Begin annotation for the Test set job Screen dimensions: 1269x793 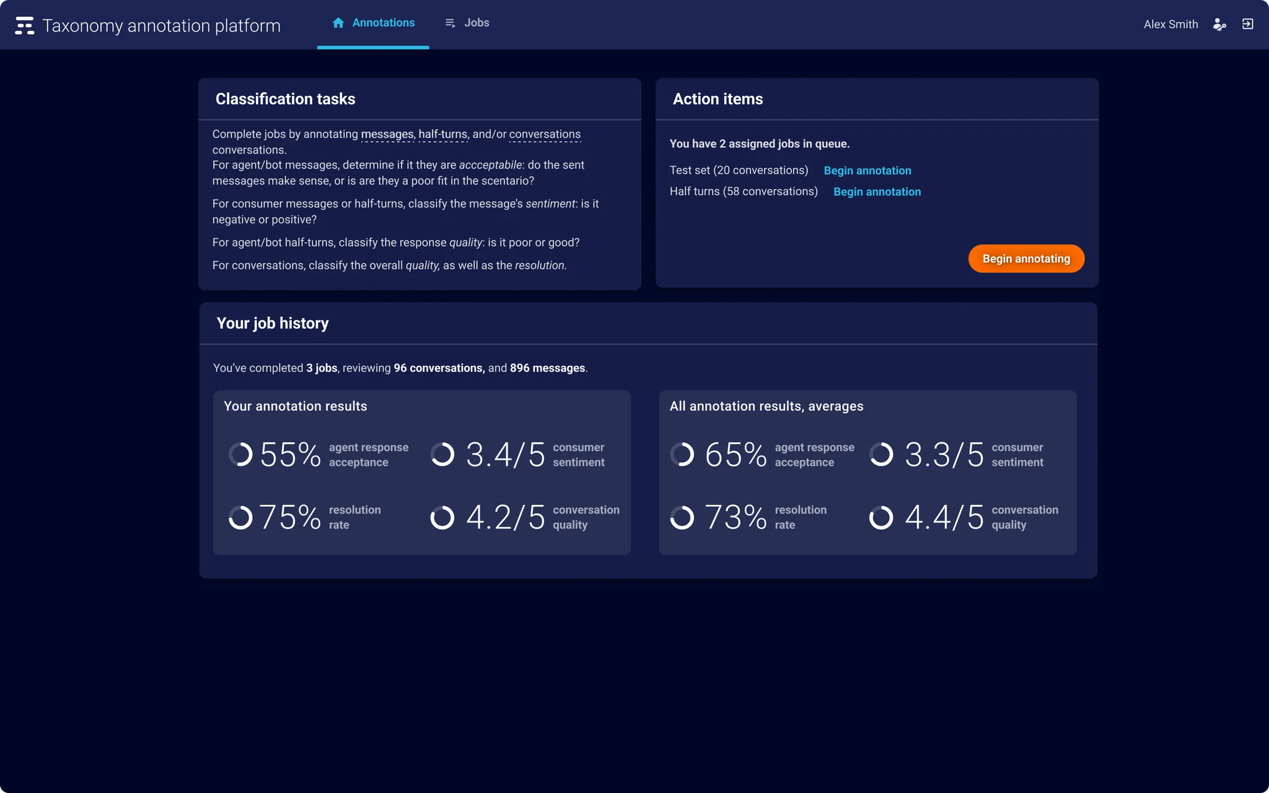(867, 170)
